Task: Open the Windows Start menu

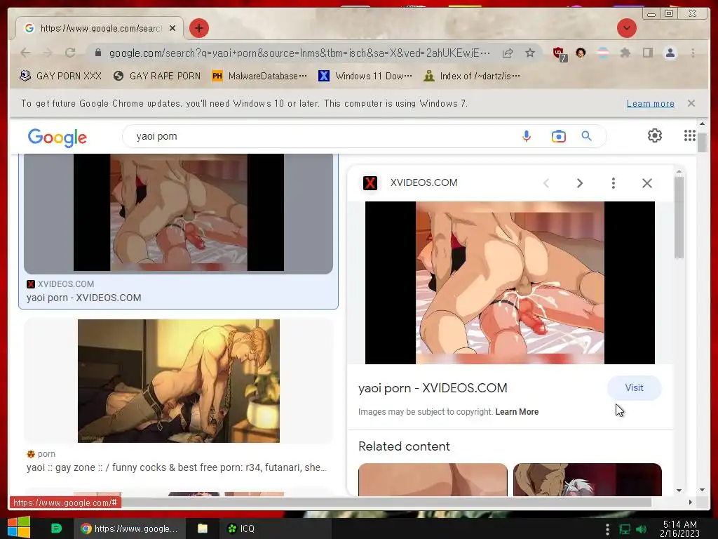Action: tap(19, 528)
